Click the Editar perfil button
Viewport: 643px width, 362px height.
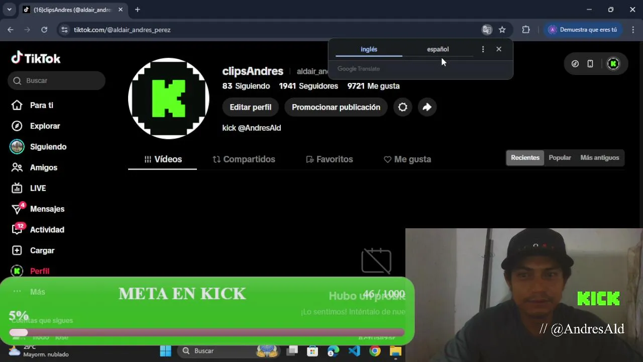coord(250,107)
